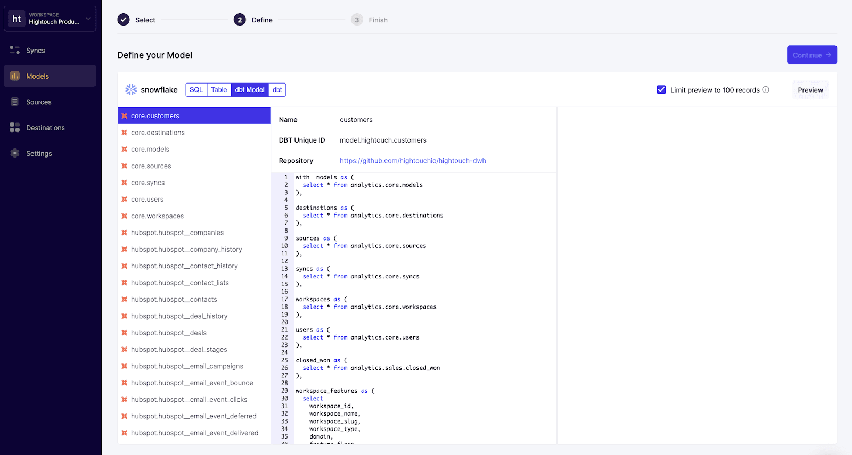This screenshot has height=455, width=852.
Task: Select the core.destinations model
Action: coord(158,133)
